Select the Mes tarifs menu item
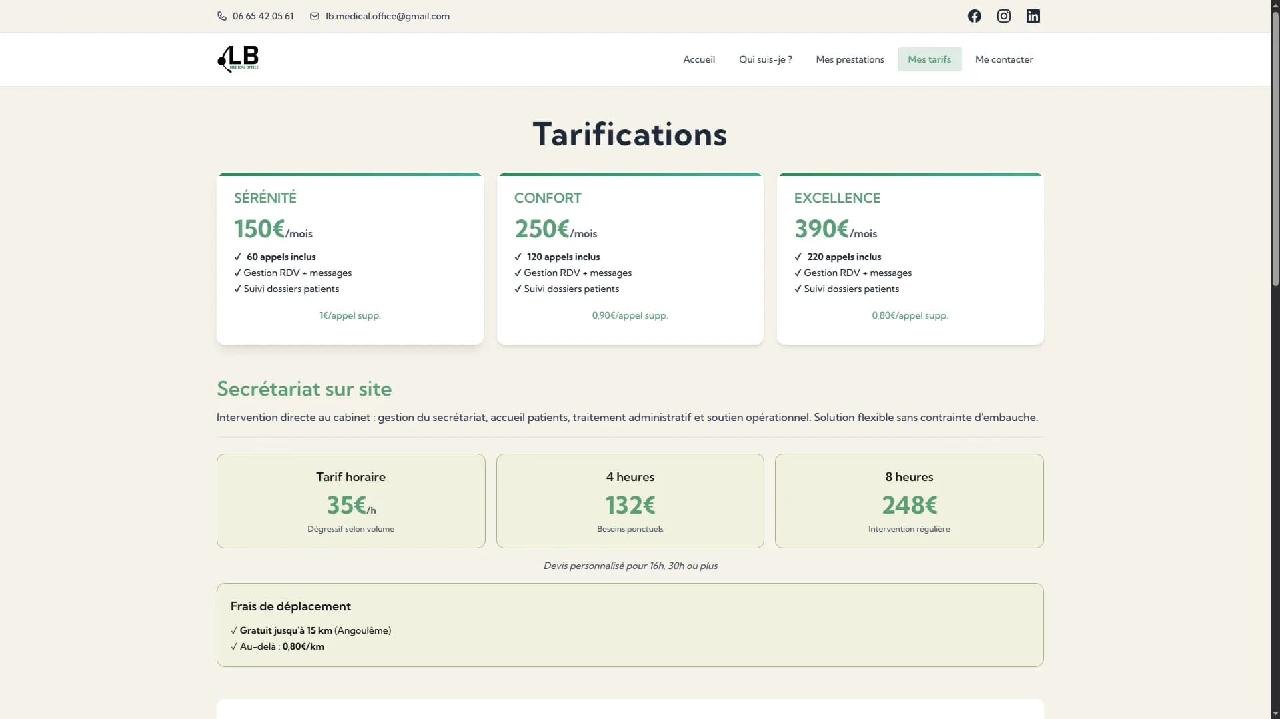The width and height of the screenshot is (1280, 719). coord(930,59)
